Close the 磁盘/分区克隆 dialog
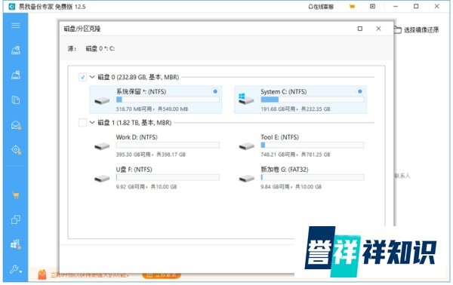Viewport: 453px width, 285px height. (x=378, y=29)
